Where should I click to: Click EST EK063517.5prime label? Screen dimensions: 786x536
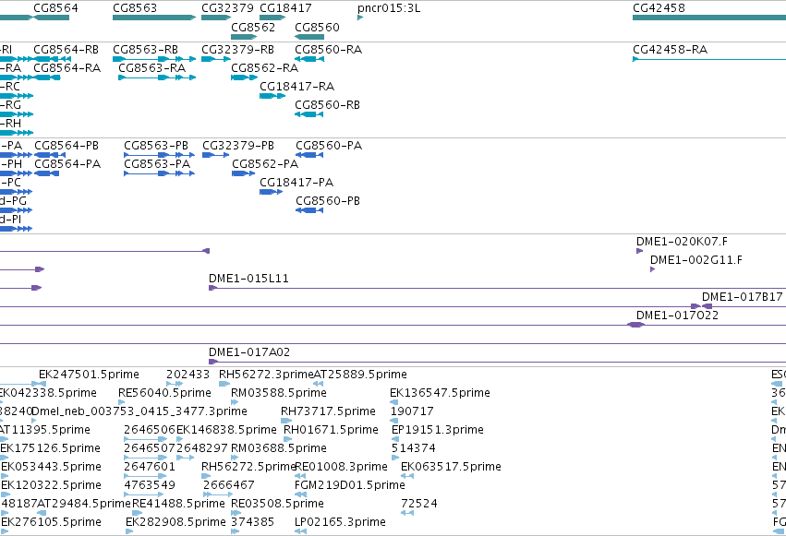coord(451,467)
